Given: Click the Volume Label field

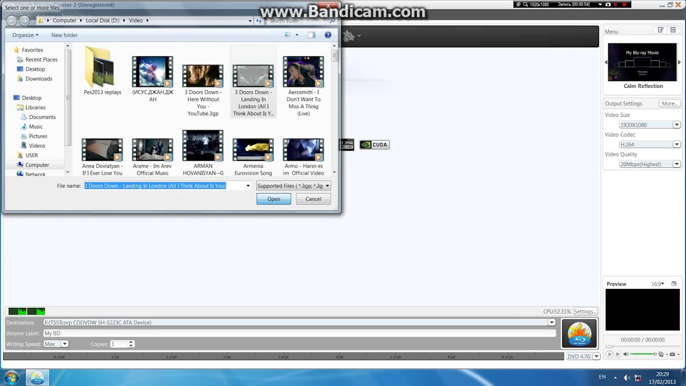Looking at the screenshot, I should click(300, 333).
